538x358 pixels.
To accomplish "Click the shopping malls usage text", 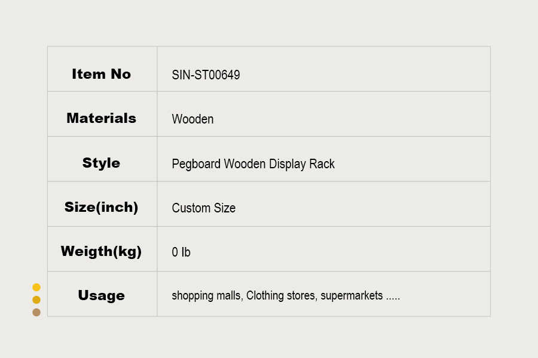I will [x=207, y=296].
